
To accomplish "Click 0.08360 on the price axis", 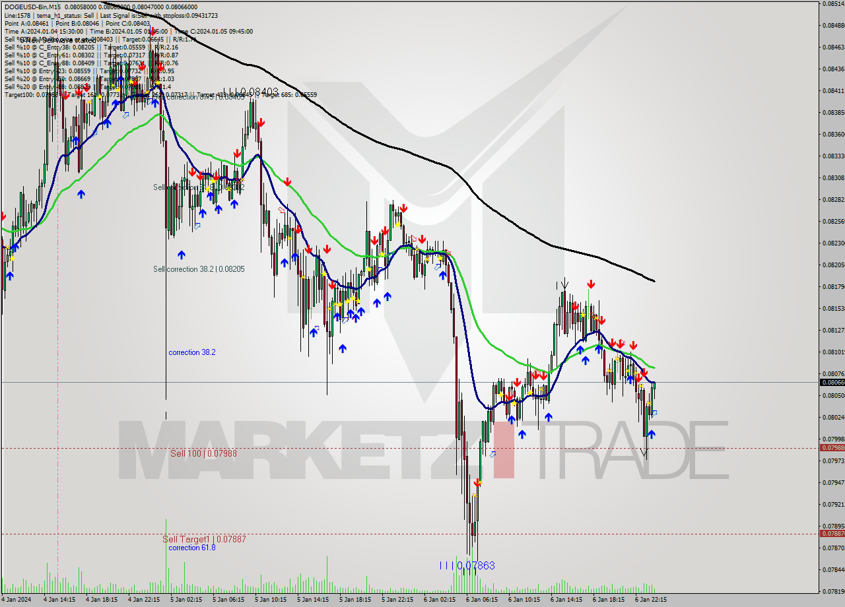I will coord(833,134).
